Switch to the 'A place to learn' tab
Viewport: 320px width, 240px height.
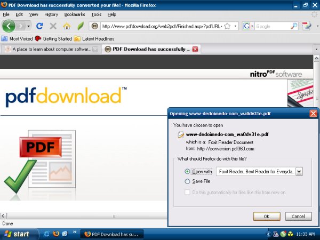(51, 49)
